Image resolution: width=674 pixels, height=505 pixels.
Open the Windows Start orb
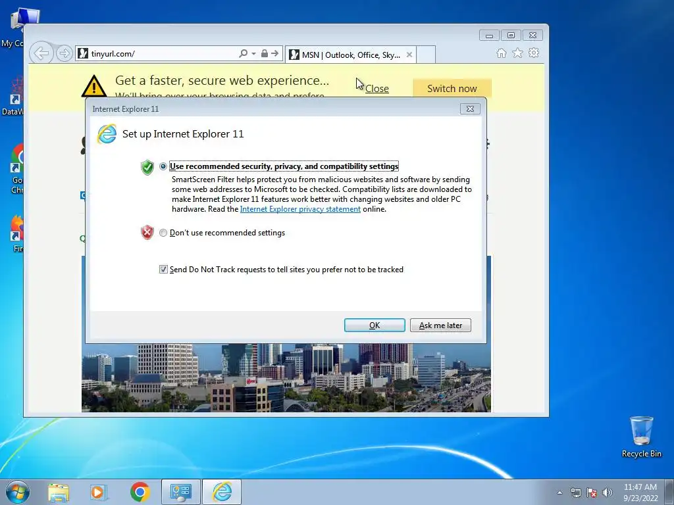18,492
